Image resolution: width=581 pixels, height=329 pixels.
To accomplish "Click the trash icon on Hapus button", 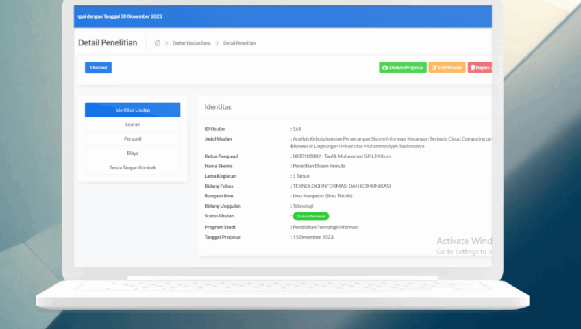I will tap(473, 68).
